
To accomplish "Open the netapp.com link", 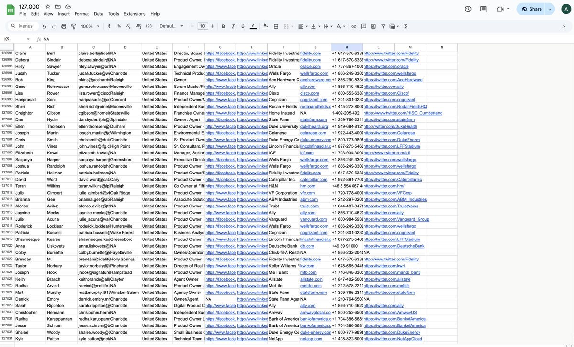I will click(x=310, y=338).
